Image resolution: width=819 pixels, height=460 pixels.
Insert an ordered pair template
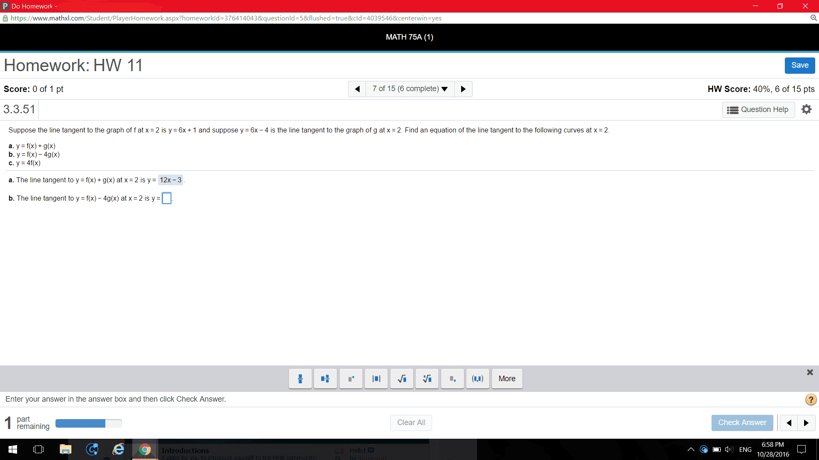[478, 379]
